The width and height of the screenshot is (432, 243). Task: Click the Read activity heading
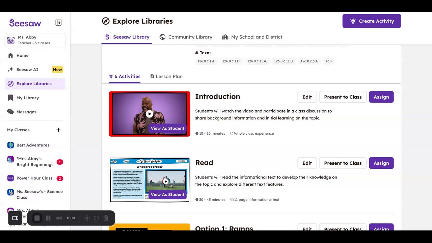pyautogui.click(x=204, y=163)
